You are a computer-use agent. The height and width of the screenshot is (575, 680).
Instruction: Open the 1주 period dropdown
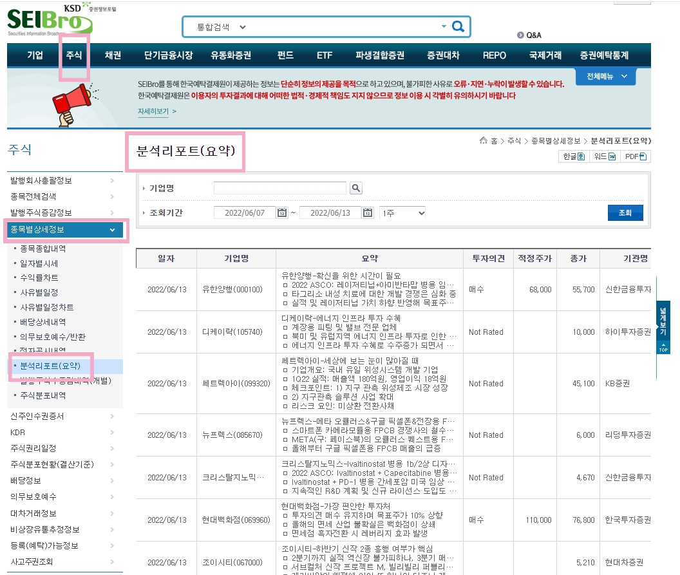coord(402,213)
